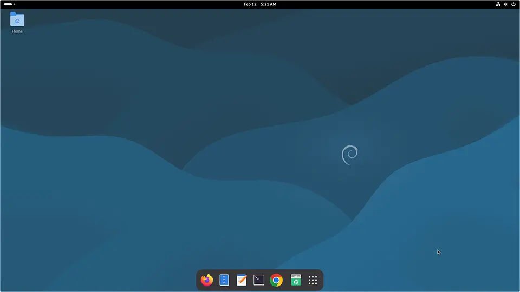The width and height of the screenshot is (520, 292).
Task: Click the network status icon in top bar
Action: click(498, 4)
